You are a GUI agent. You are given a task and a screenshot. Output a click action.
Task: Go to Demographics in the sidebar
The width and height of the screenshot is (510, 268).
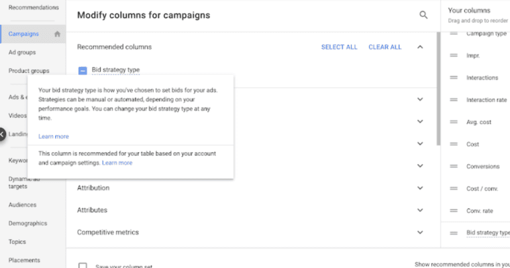point(28,223)
